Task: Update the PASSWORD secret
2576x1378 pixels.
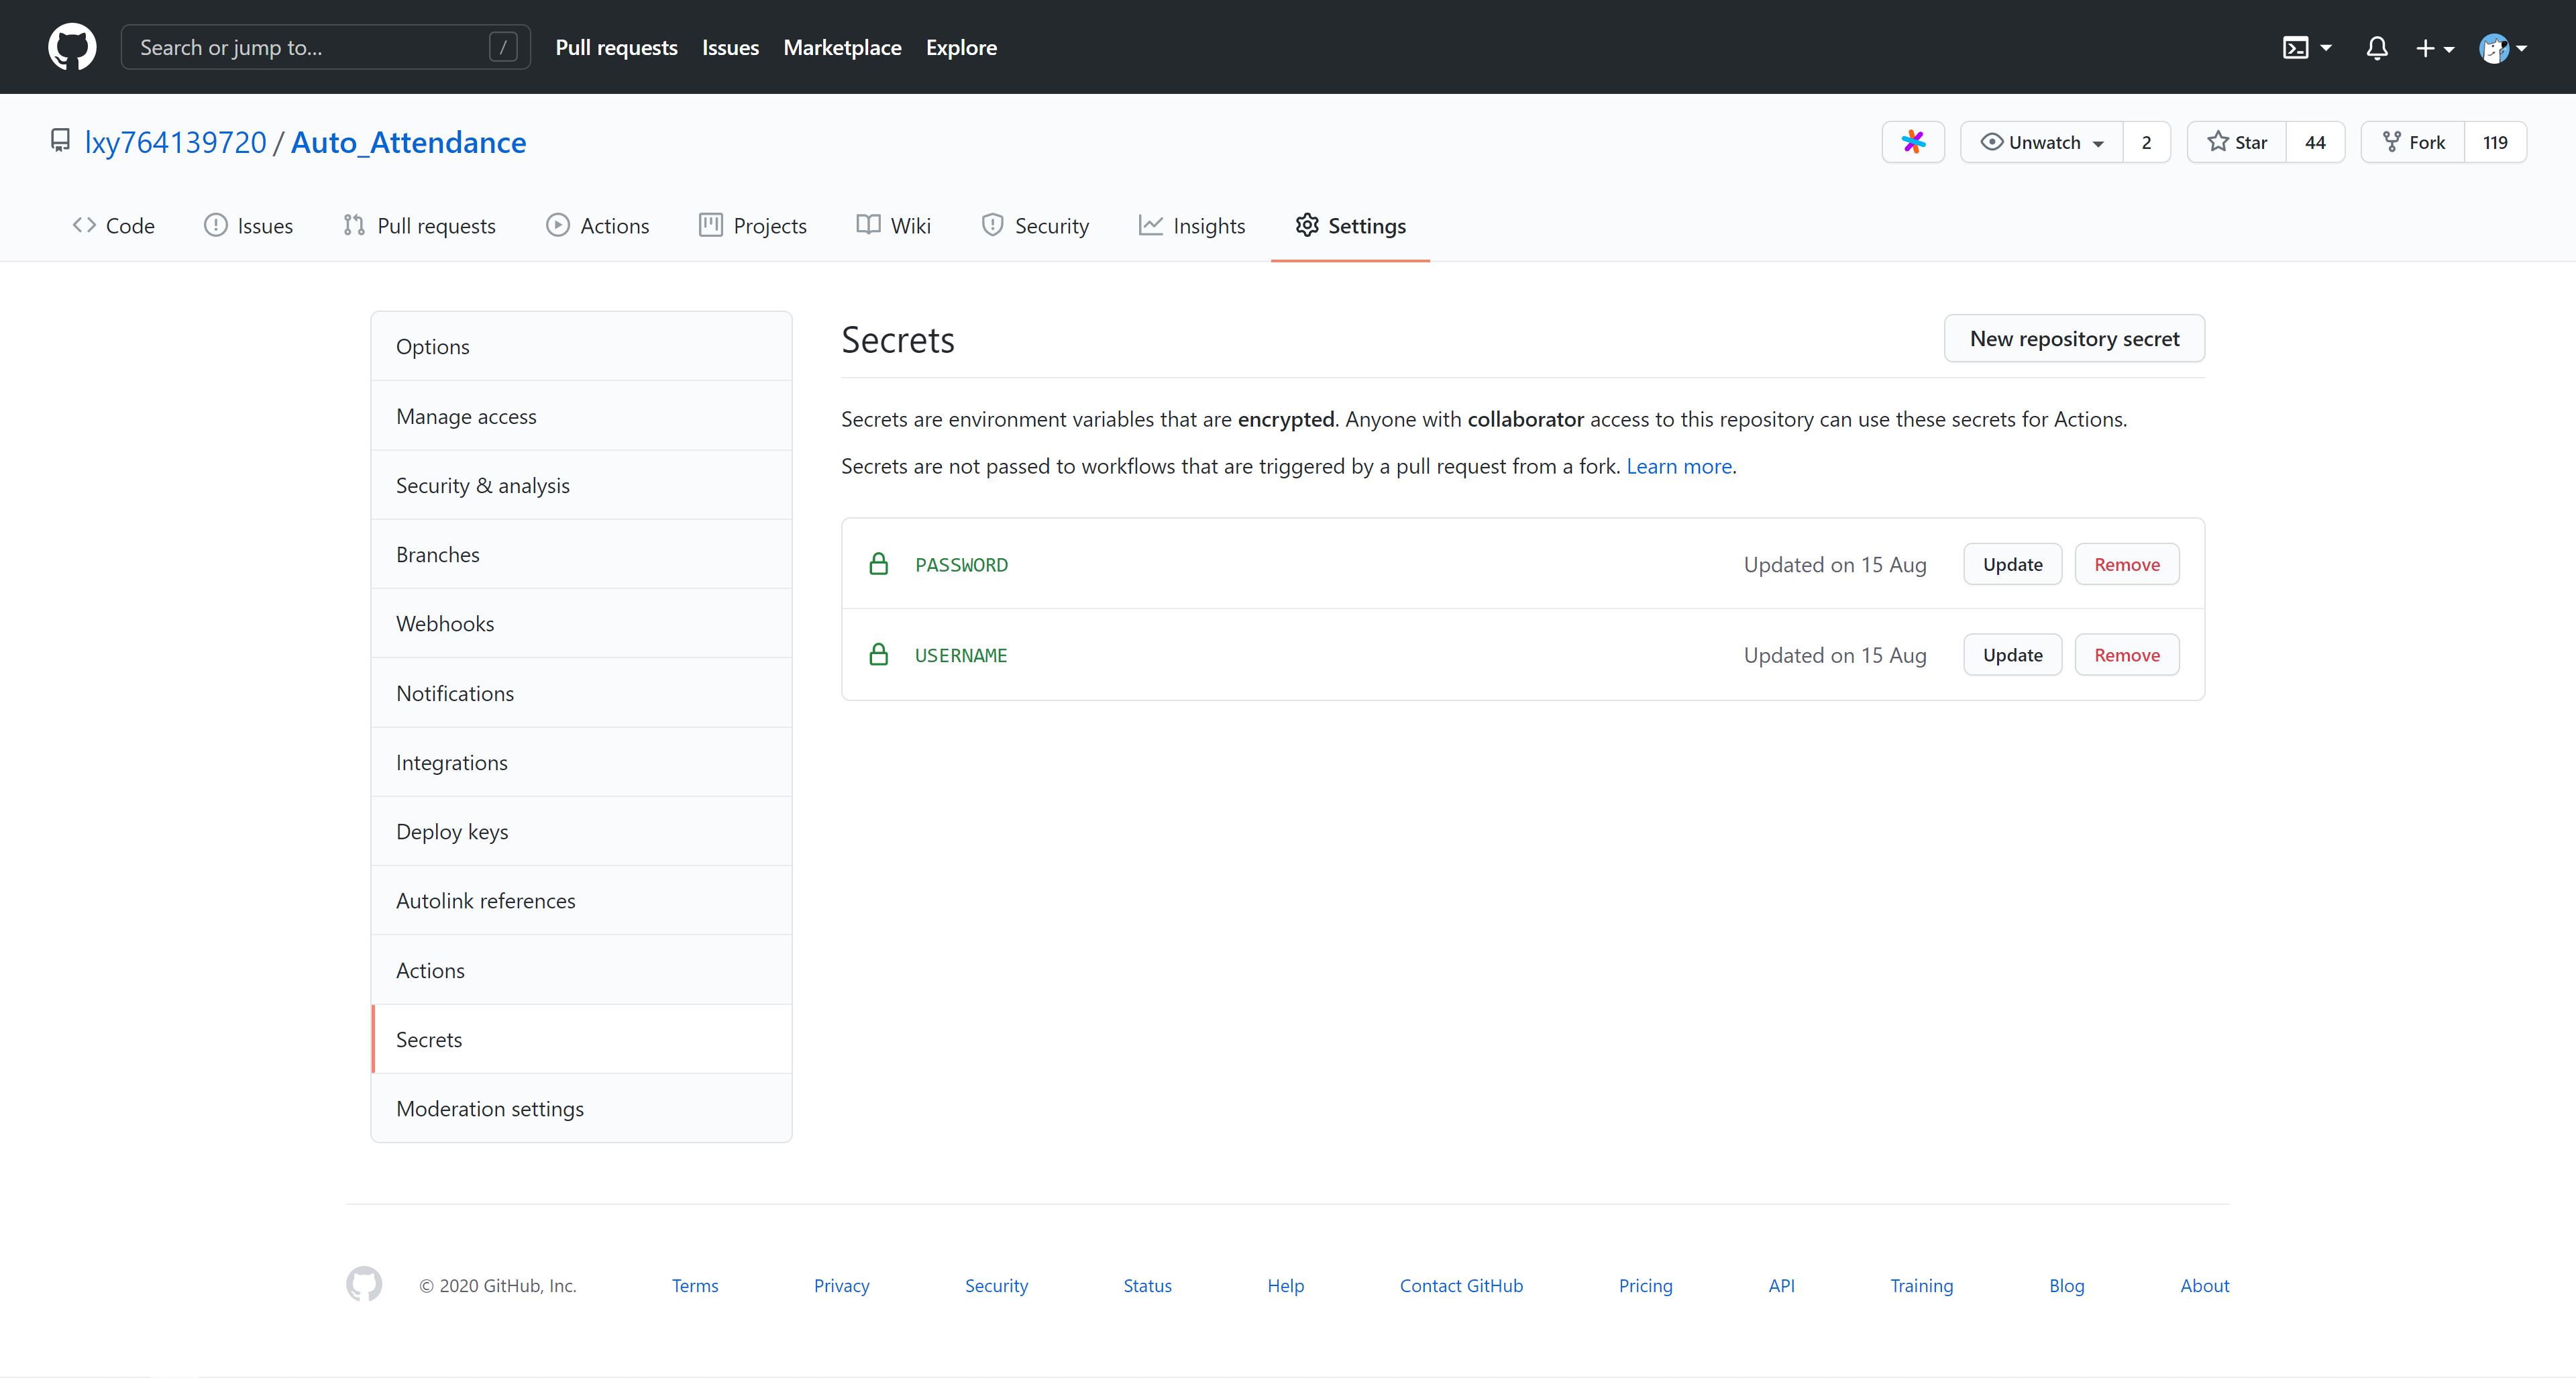Action: point(2012,564)
